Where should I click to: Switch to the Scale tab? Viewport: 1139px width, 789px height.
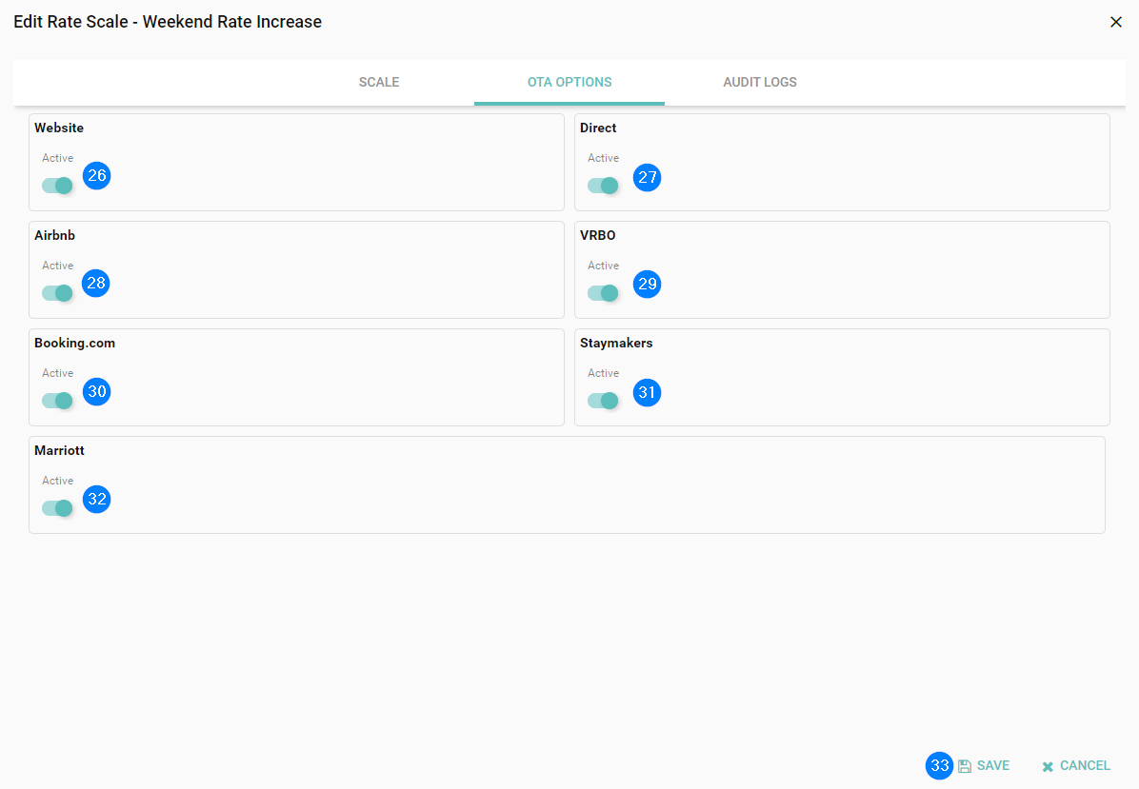379,82
